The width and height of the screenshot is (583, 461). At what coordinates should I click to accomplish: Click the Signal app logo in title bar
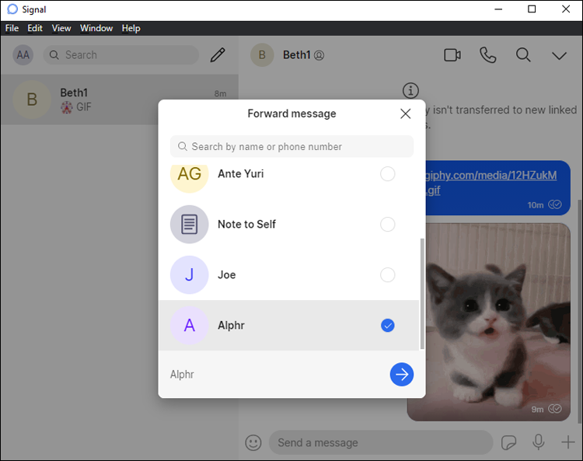pyautogui.click(x=12, y=9)
